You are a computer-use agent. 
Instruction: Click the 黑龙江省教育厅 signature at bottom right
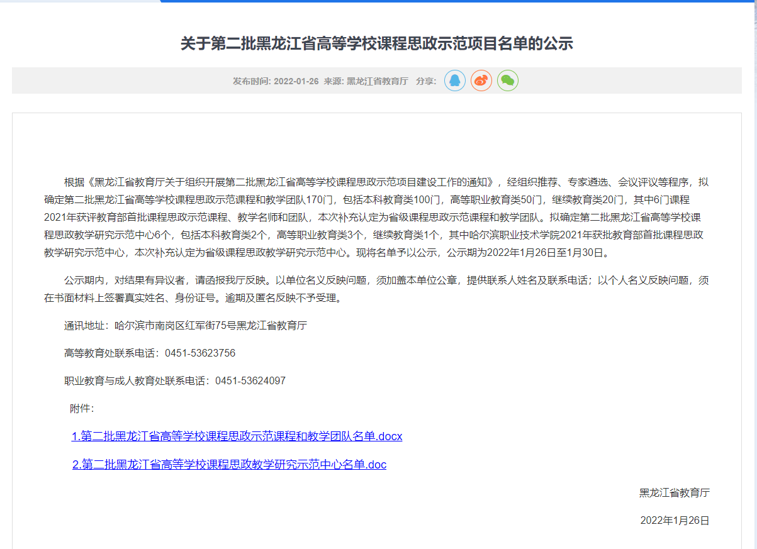(x=674, y=493)
